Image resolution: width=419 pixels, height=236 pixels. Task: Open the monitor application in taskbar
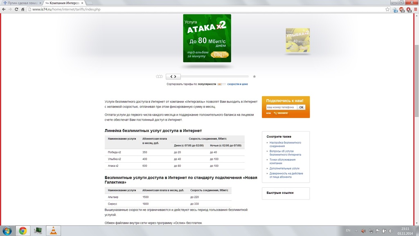pyautogui.click(x=38, y=231)
